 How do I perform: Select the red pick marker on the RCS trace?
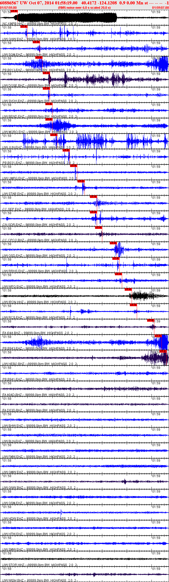[x=133, y=305]
